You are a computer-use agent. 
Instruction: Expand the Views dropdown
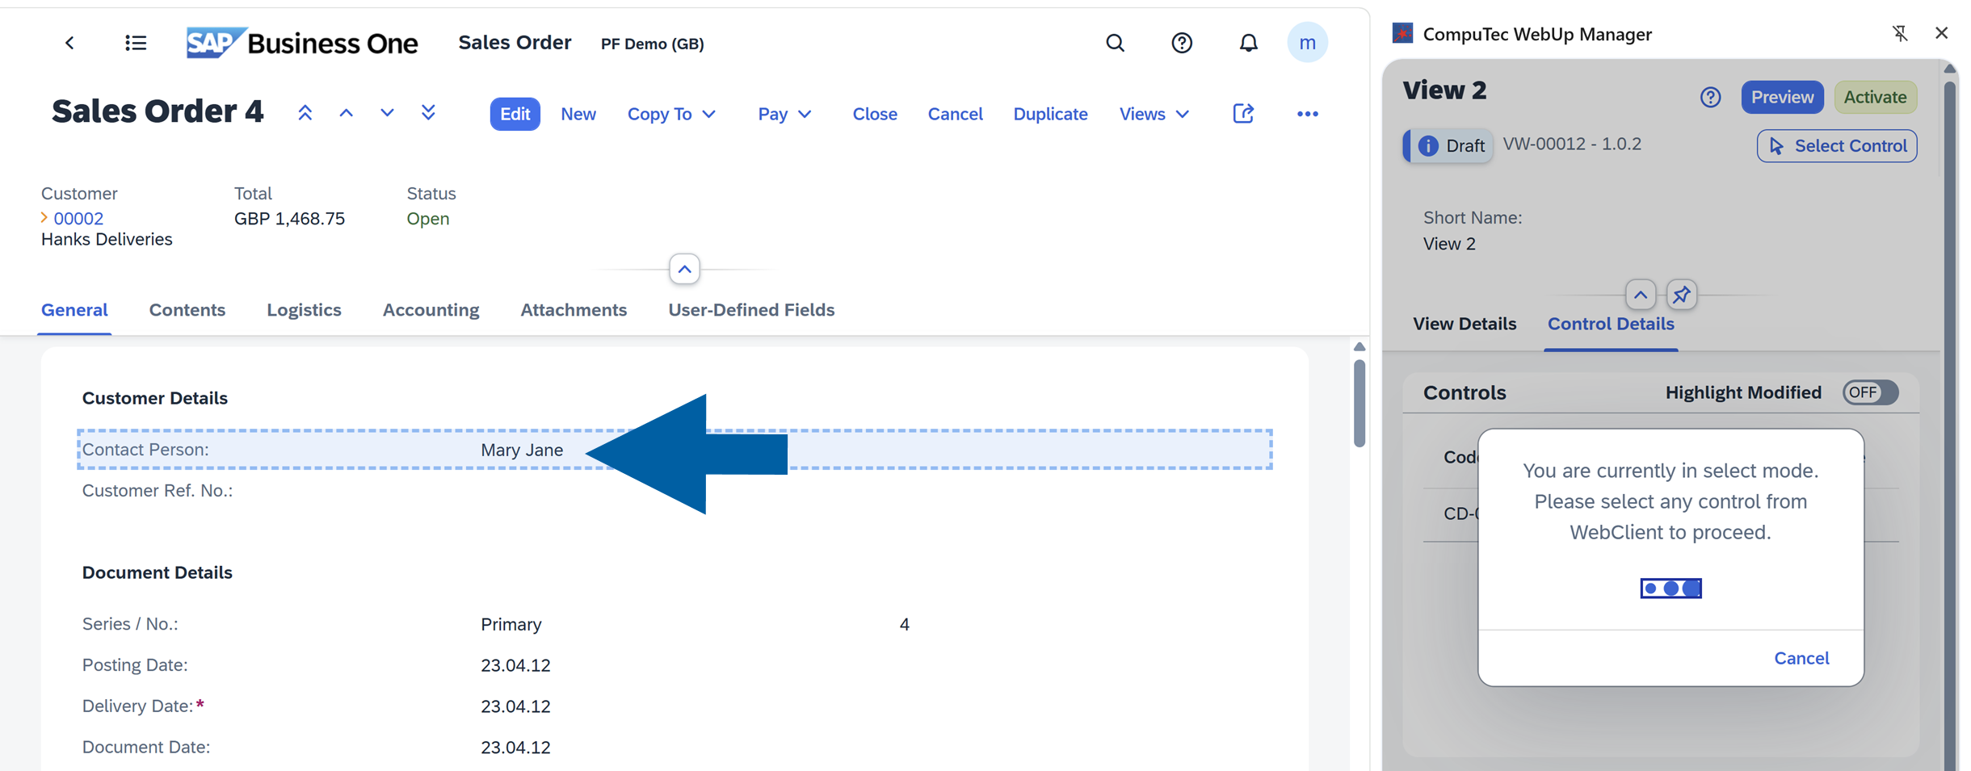tap(1154, 114)
